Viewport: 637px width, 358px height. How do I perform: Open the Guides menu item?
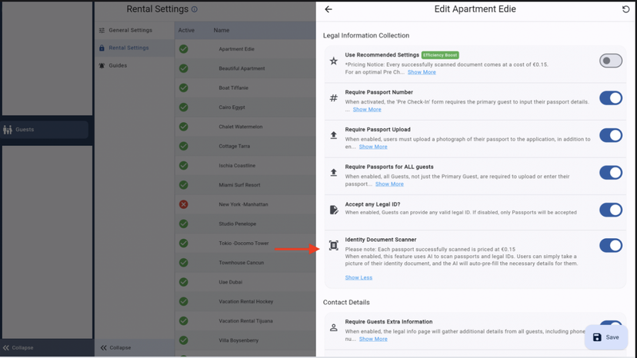[x=118, y=66]
